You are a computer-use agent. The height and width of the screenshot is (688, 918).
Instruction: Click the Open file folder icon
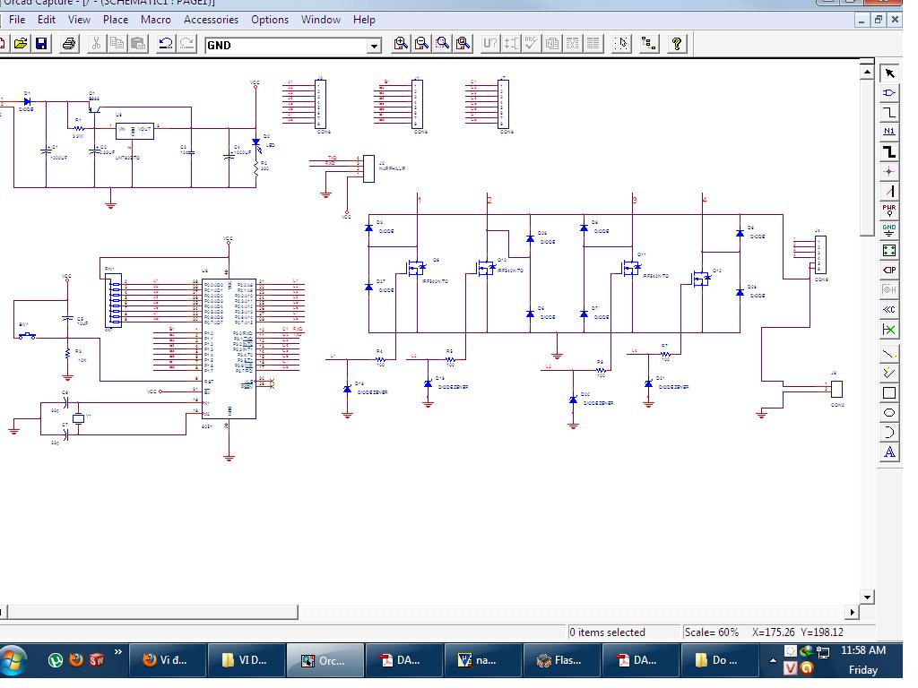(20, 44)
